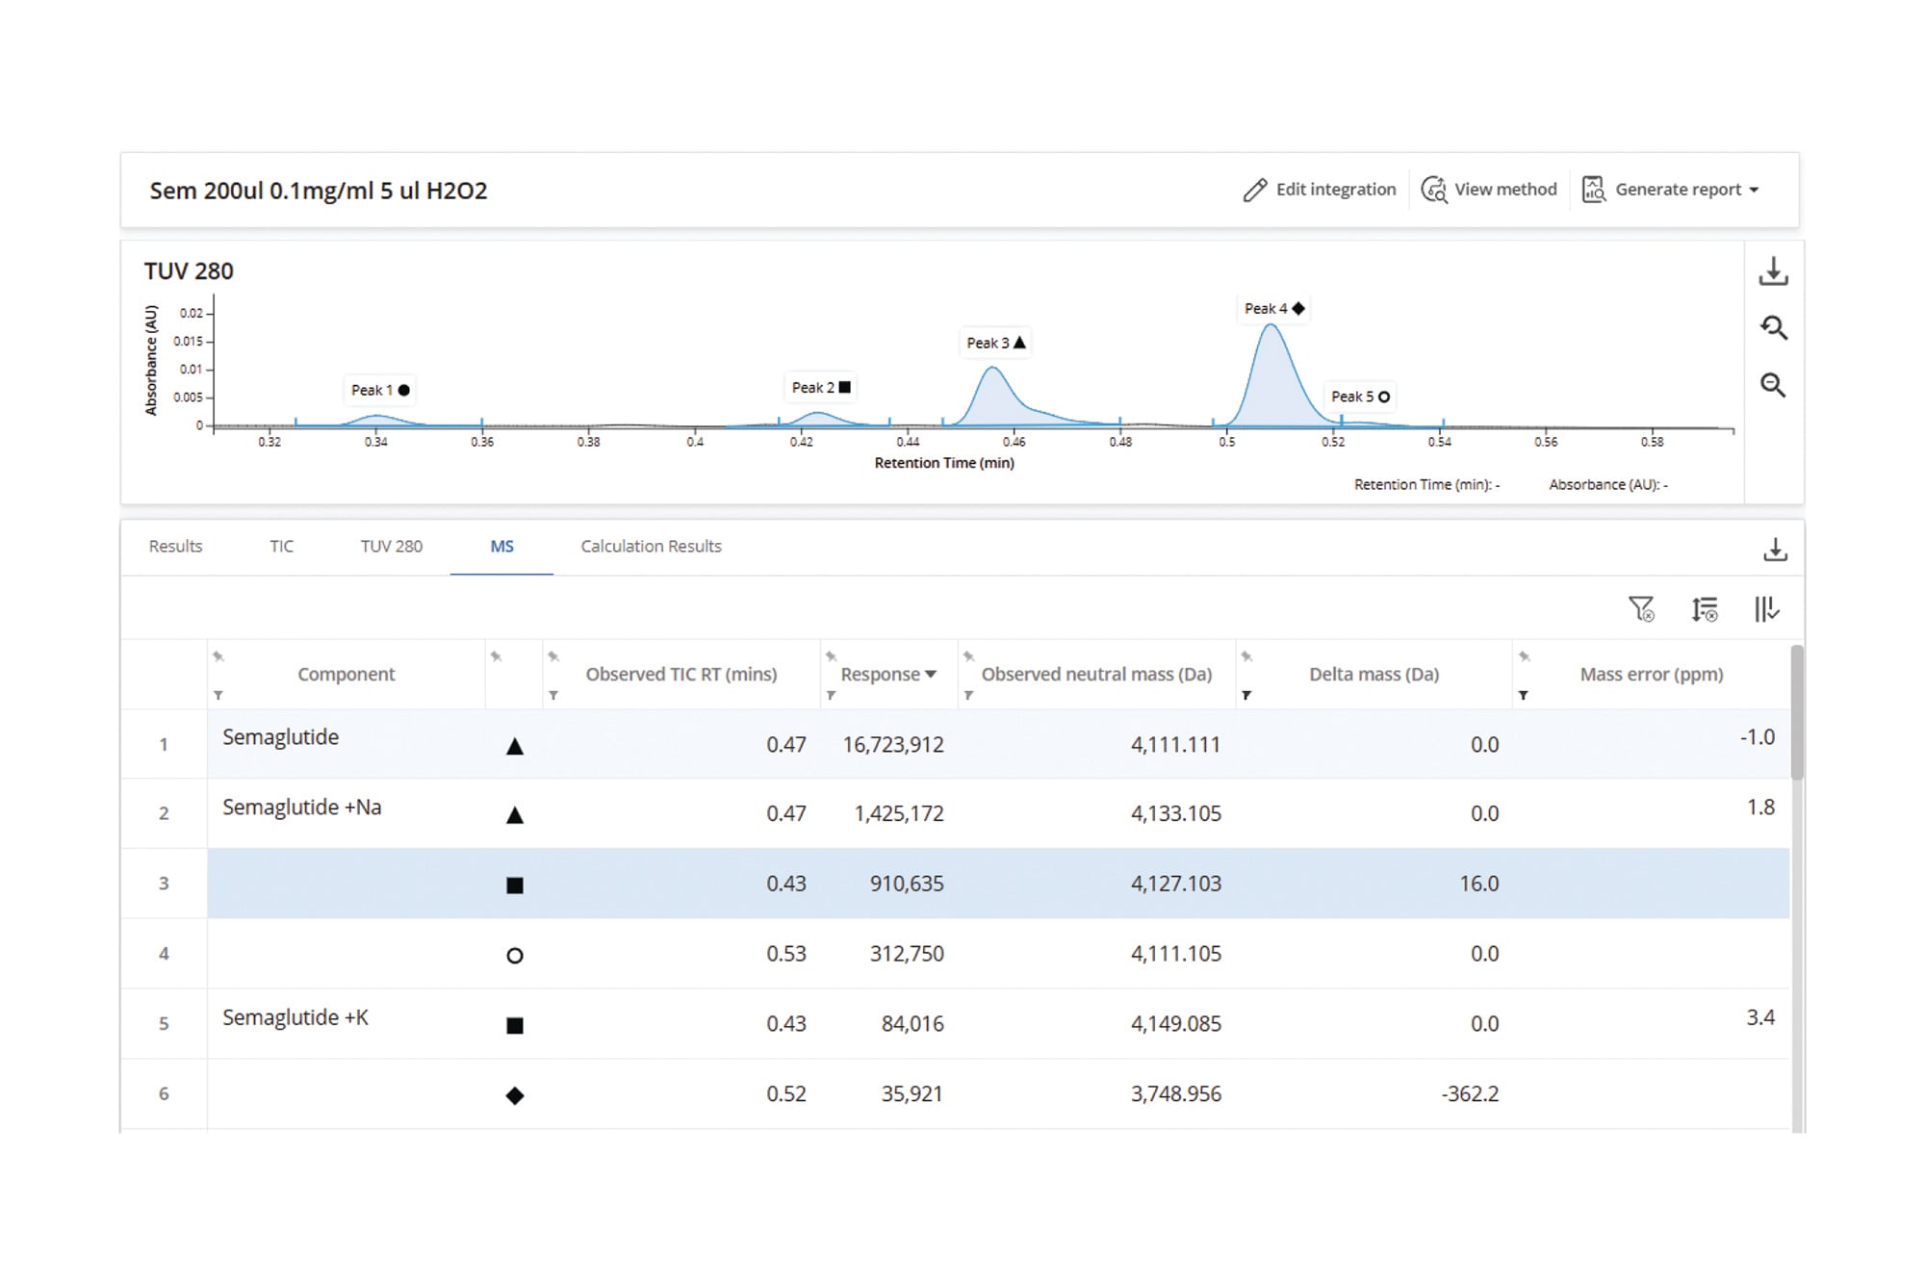This screenshot has width=1925, height=1283.
Task: Clear table filters icon
Action: (1641, 609)
